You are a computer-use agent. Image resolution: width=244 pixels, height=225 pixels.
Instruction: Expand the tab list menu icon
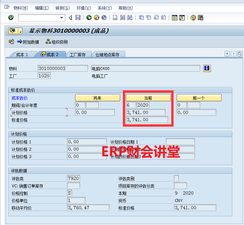click(240, 54)
